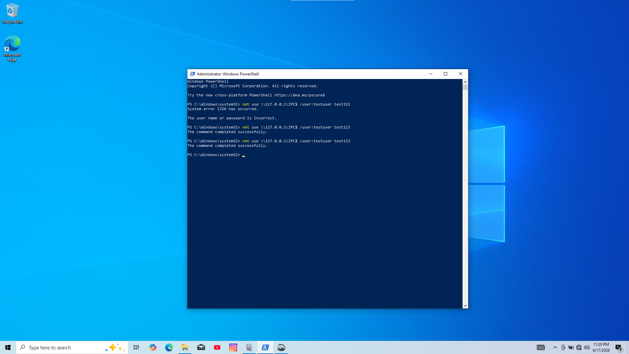Launch Copilot from the taskbar
The height and width of the screenshot is (354, 629).
(x=153, y=347)
